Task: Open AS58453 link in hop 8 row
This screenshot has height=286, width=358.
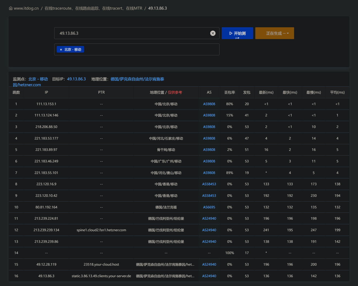Action: tap(209, 184)
